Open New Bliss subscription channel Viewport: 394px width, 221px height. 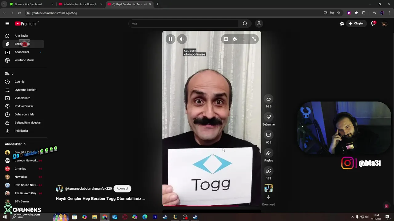pos(23,177)
